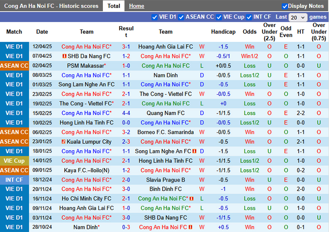Click the halftime score 2-2
Image resolution: width=329 pixels, height=232 pixels.
coord(301,113)
